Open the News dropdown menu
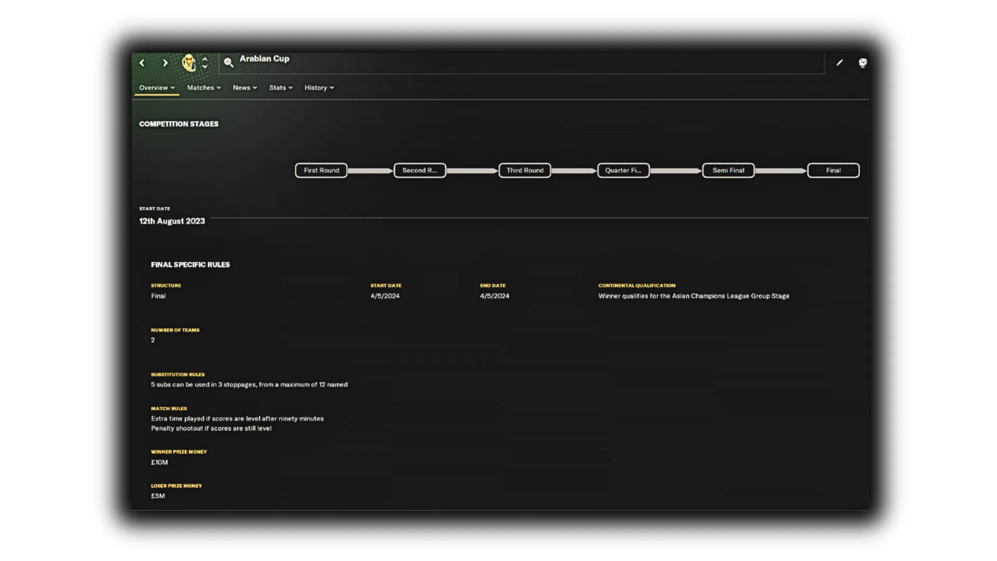This screenshot has height=561, width=997. click(x=245, y=88)
